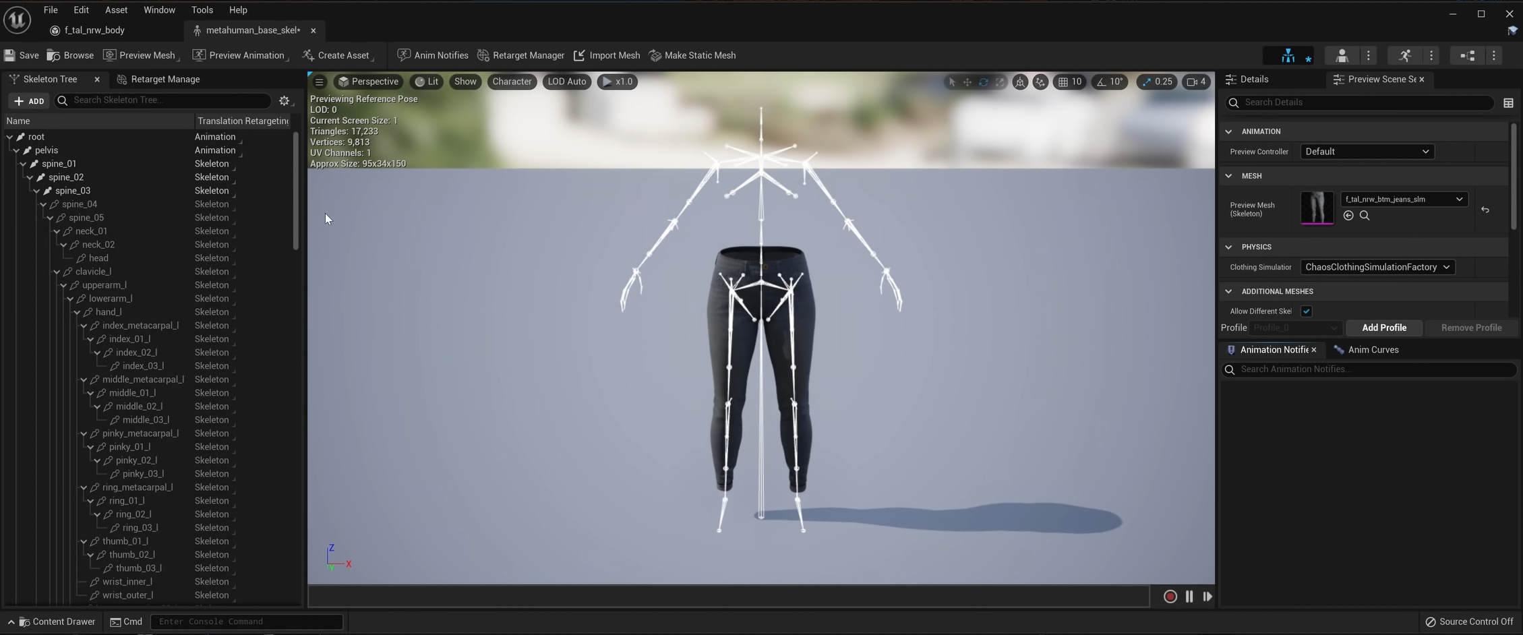The image size is (1523, 635).
Task: Click Make Static Mesh toolbar button
Action: [692, 55]
